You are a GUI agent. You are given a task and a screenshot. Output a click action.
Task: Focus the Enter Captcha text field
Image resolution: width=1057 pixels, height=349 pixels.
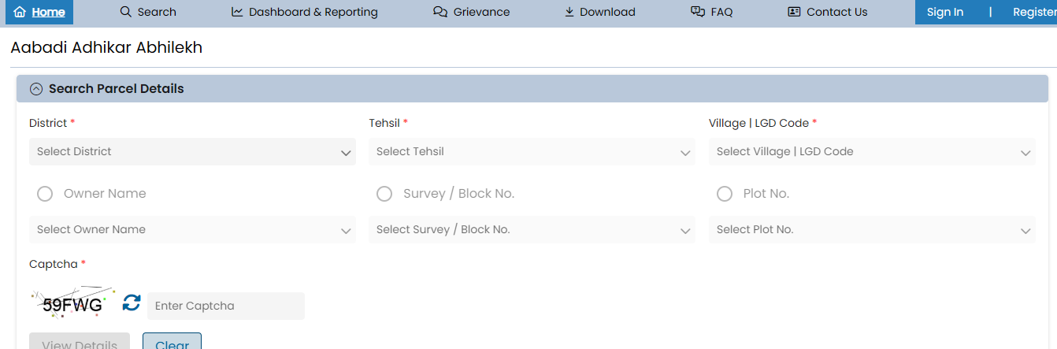(x=225, y=306)
